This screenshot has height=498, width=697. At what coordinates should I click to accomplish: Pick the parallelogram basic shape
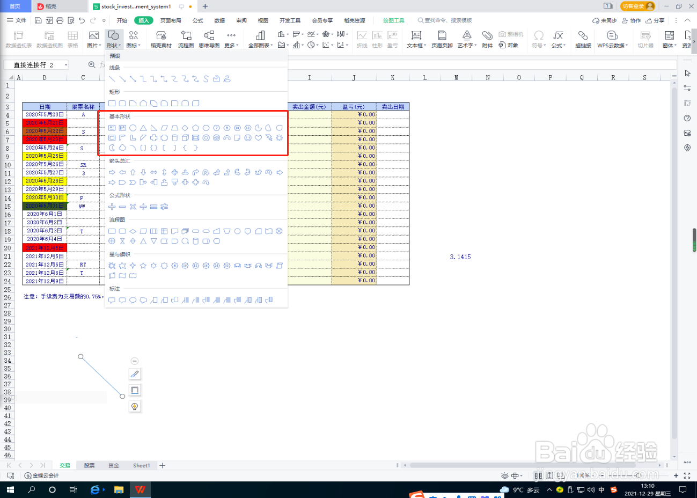tap(164, 128)
